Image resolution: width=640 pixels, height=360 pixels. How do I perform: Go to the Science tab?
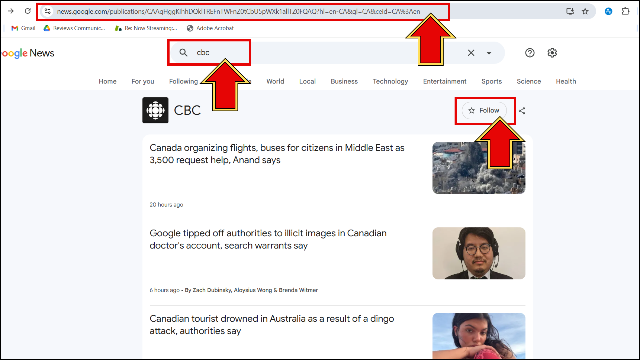coord(529,81)
